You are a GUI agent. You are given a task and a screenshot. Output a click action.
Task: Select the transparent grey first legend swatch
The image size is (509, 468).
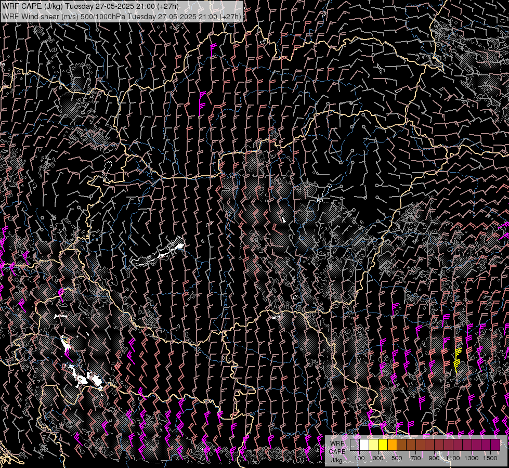click(355, 445)
